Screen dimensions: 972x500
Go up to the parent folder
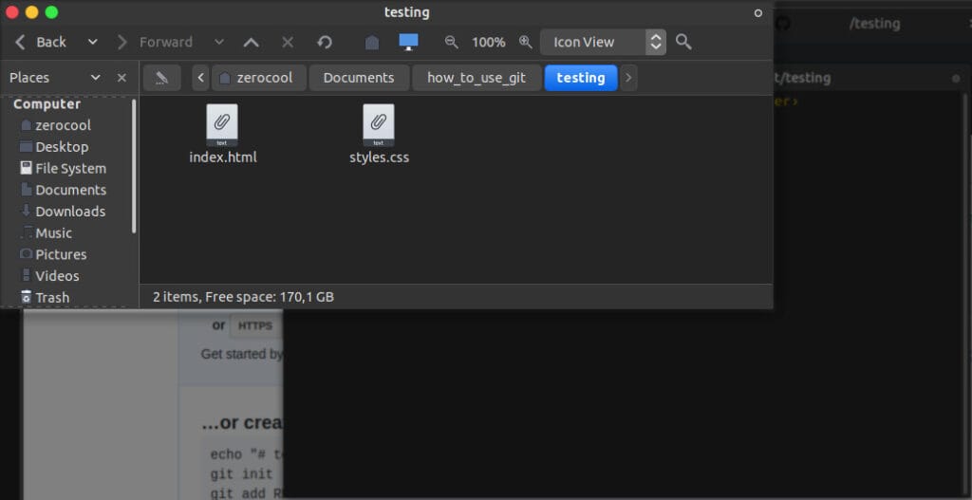251,42
